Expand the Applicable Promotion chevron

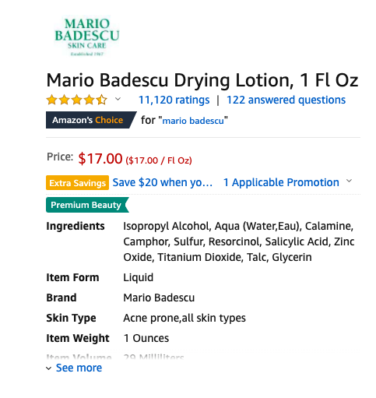[x=350, y=181]
